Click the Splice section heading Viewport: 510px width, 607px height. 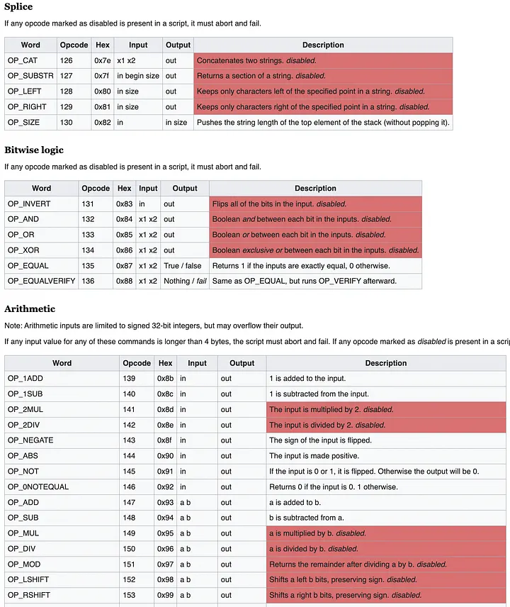(x=18, y=7)
